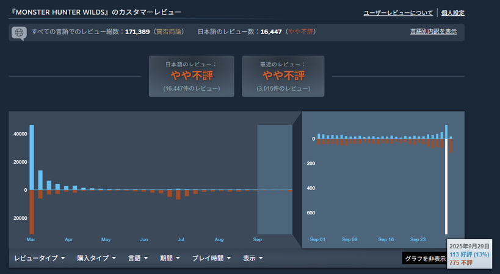Image resolution: width=500 pixels, height=274 pixels.
Task: Click the highlighted Sep 29 bar in recent graph
Action: click(446, 183)
